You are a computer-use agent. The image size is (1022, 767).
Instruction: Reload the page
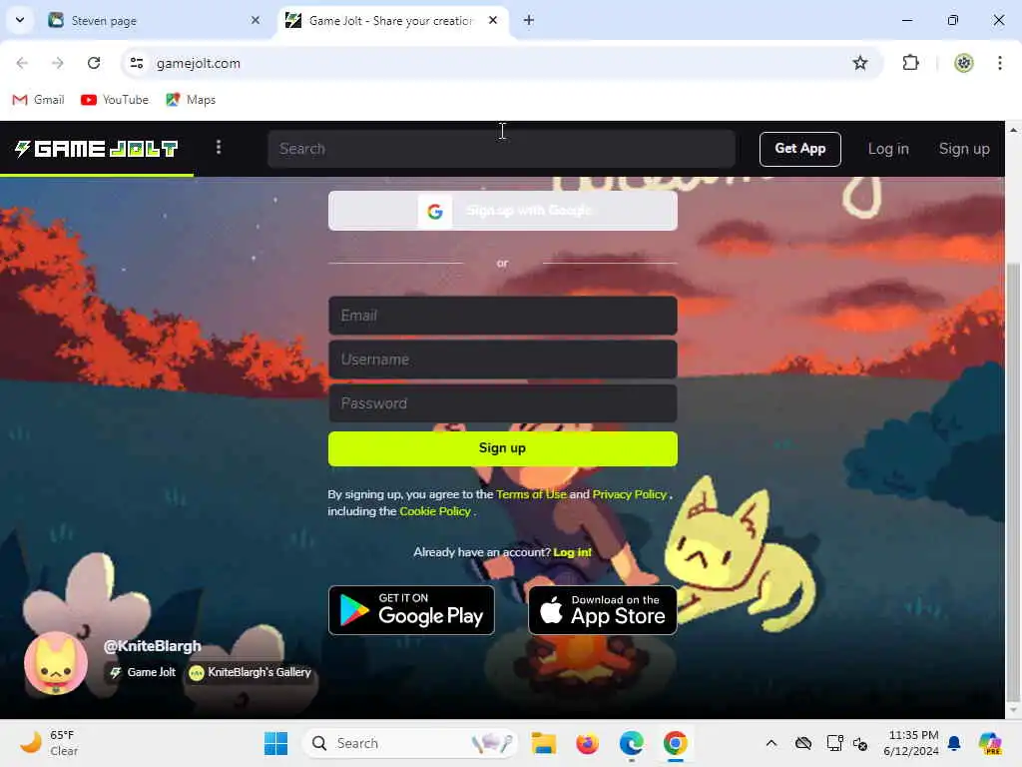94,63
